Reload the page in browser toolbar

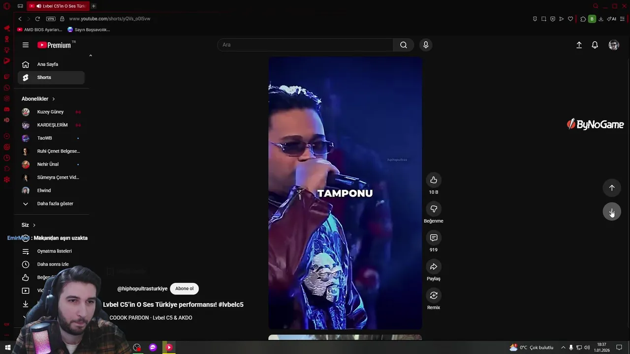37,19
